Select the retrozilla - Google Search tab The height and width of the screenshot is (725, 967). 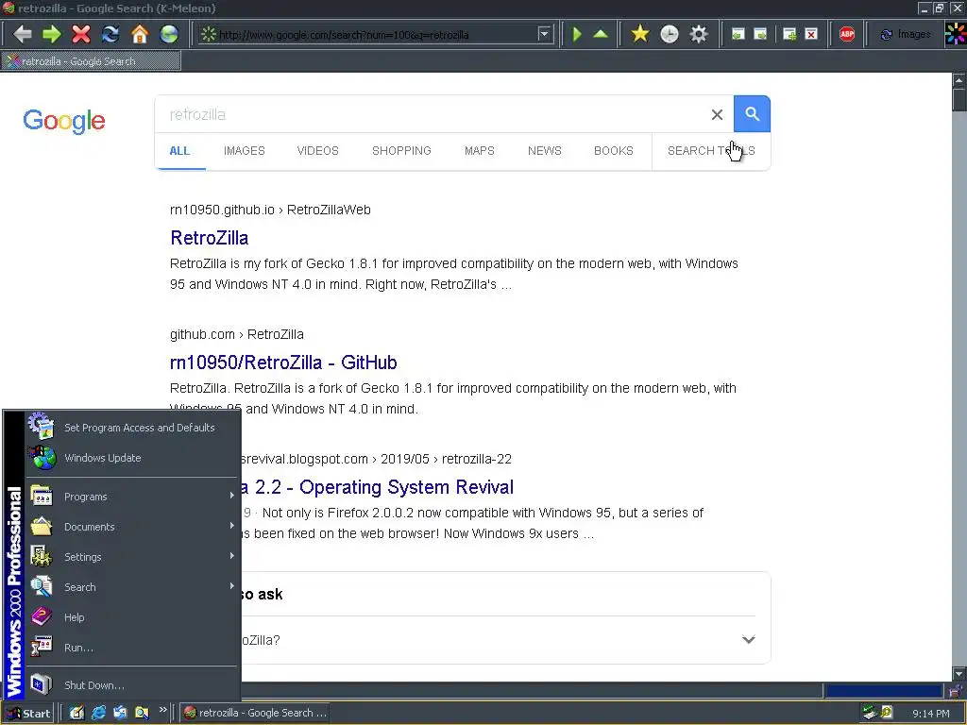pyautogui.click(x=91, y=61)
